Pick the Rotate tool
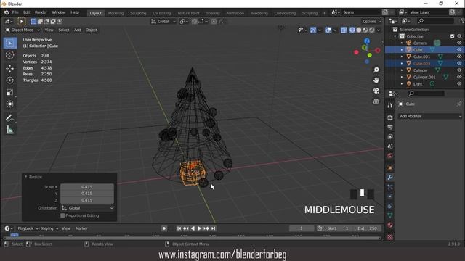 point(9,80)
